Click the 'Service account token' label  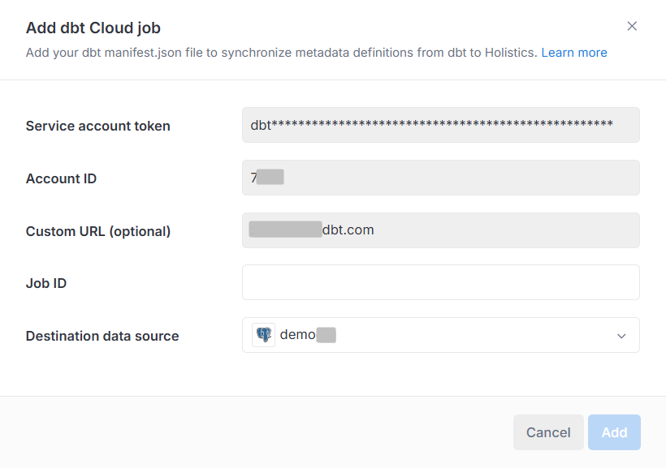click(97, 126)
